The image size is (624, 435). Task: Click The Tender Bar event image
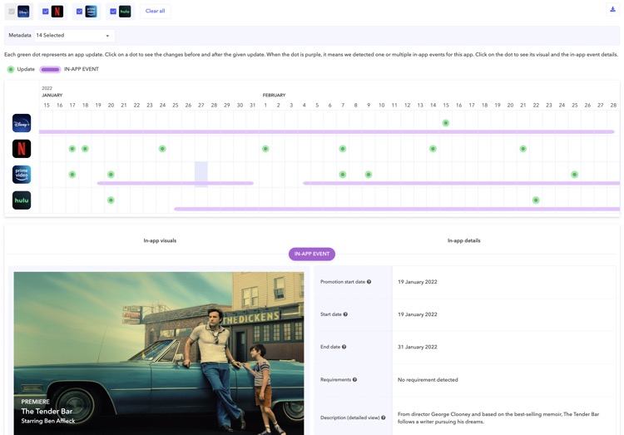click(x=159, y=353)
